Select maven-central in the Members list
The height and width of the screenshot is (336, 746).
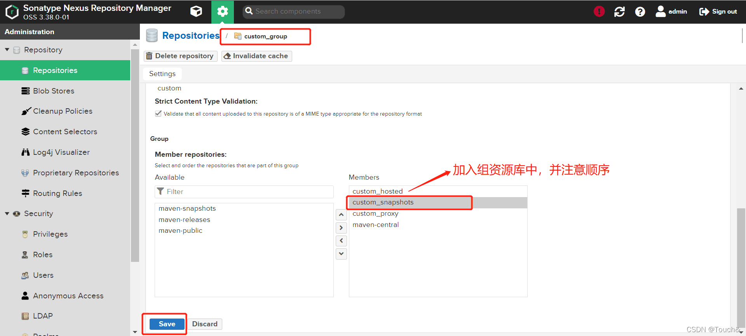[x=438, y=225]
